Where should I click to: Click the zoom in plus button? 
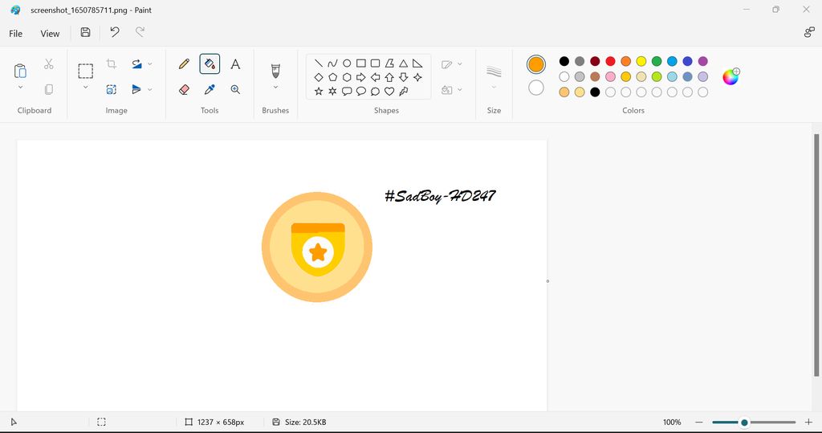809,422
